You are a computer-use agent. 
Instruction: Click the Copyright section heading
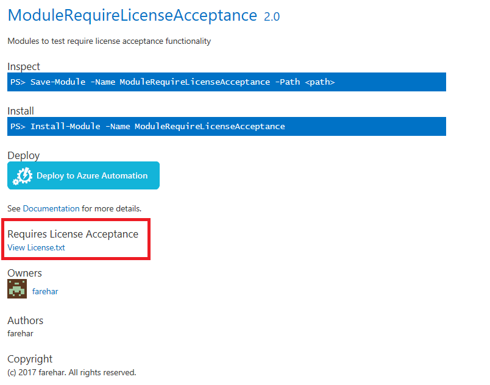tap(29, 359)
